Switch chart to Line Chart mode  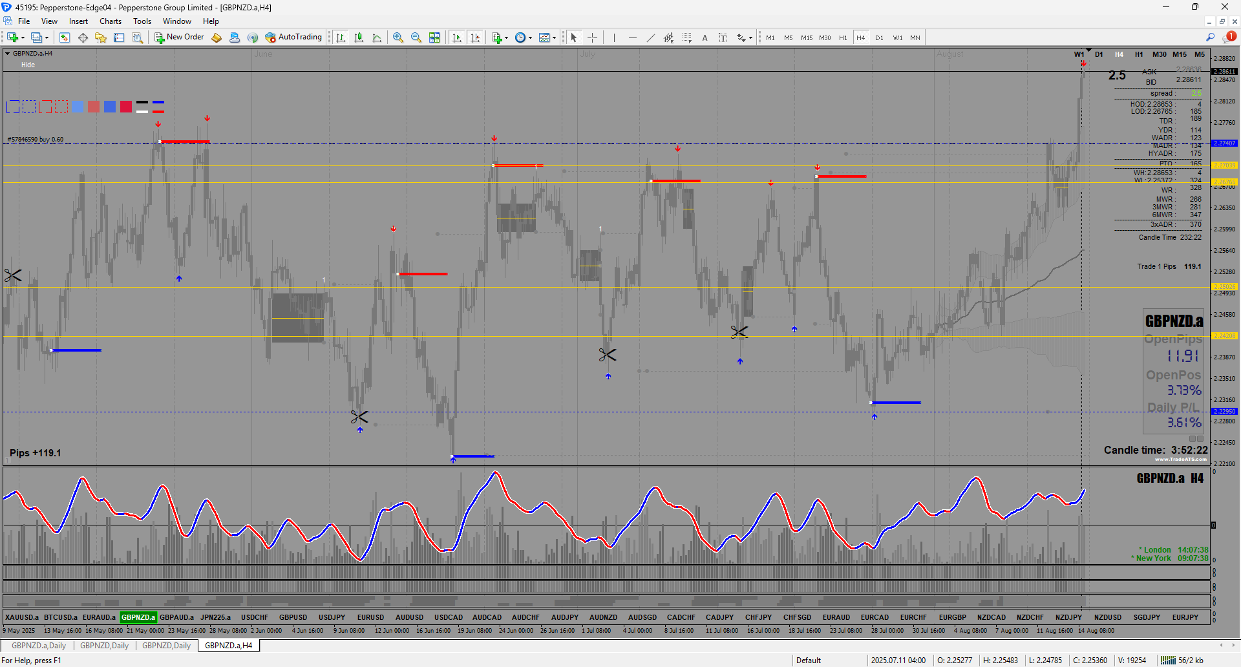[377, 37]
